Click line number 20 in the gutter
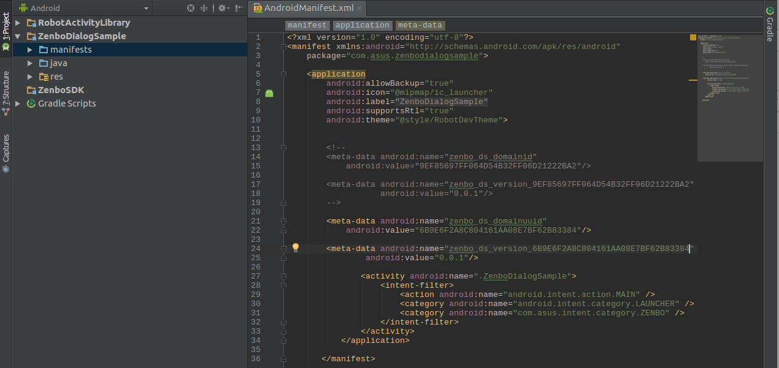Screen dimensions: 779x368 (256, 212)
